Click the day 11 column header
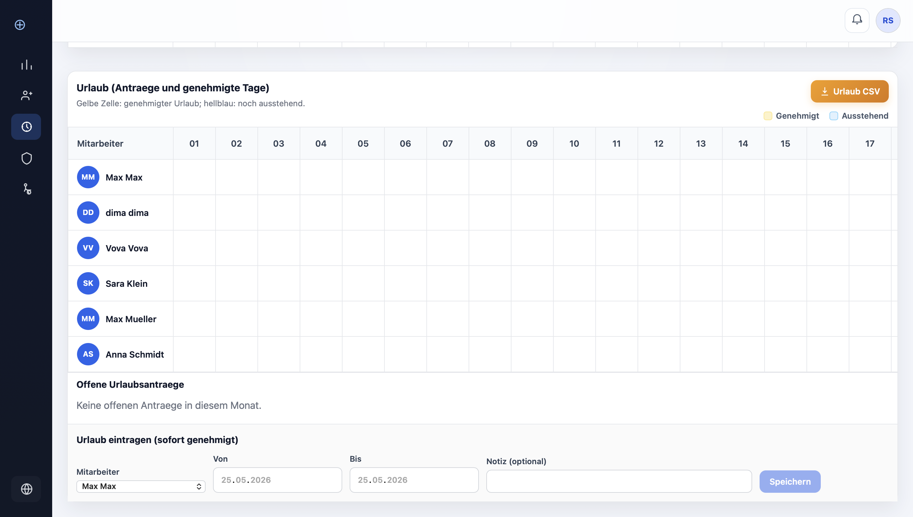This screenshot has height=517, width=913. point(616,144)
